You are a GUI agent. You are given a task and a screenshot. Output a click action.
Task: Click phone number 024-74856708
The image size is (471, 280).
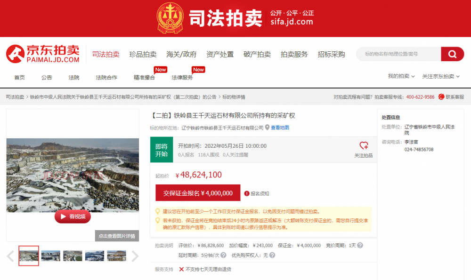pyautogui.click(x=419, y=150)
